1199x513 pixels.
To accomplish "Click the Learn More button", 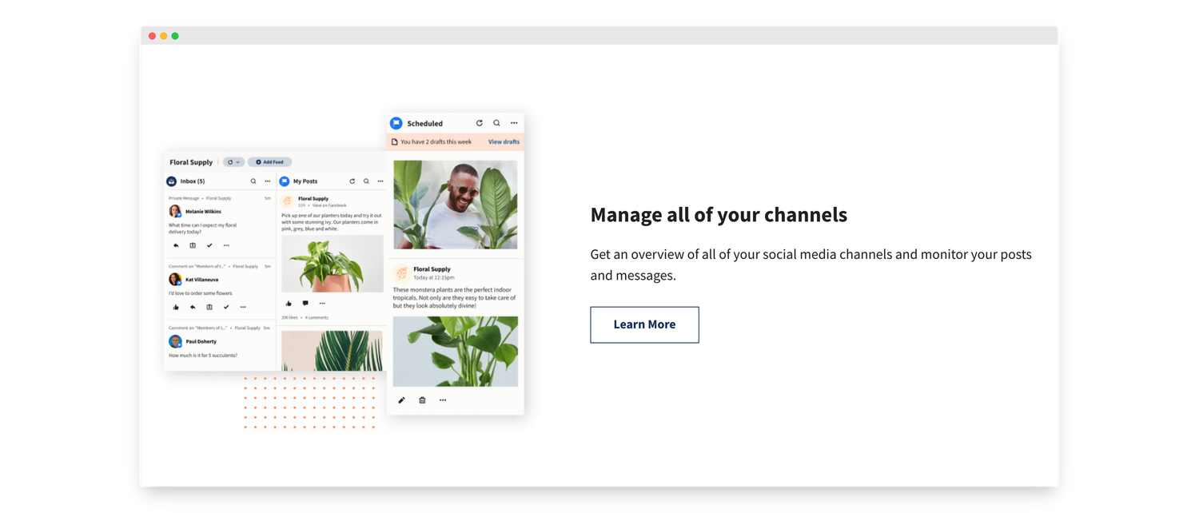I will pyautogui.click(x=644, y=324).
